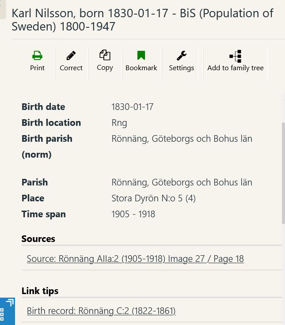Viewport: 285px width, 325px height.
Task: Choose the Bookmark toolbar label
Action: click(x=141, y=68)
